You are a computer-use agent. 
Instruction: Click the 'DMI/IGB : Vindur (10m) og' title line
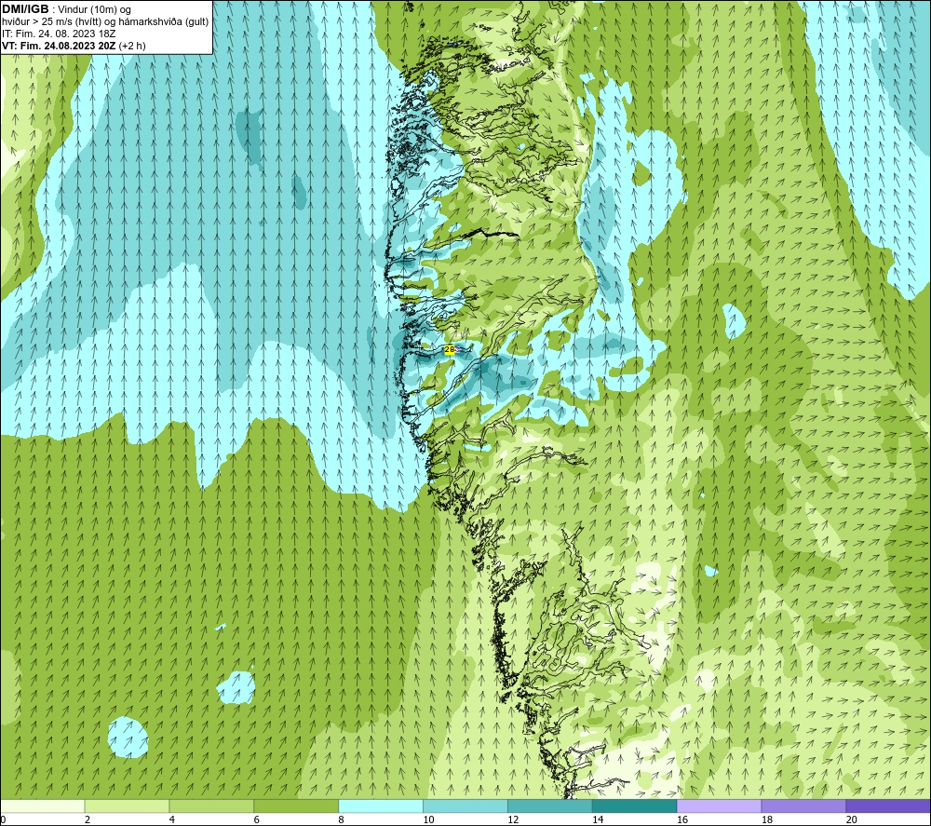point(66,9)
